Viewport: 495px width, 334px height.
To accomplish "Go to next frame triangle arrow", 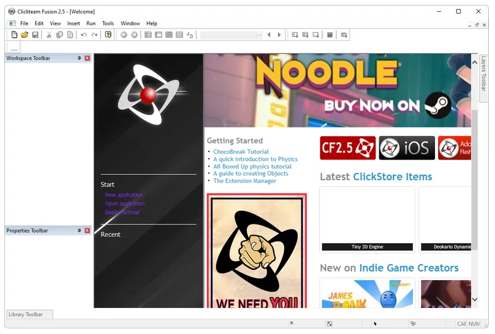I will pyautogui.click(x=279, y=35).
